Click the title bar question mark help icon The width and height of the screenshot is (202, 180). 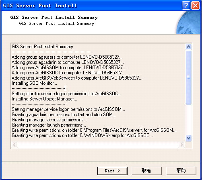tap(186, 6)
